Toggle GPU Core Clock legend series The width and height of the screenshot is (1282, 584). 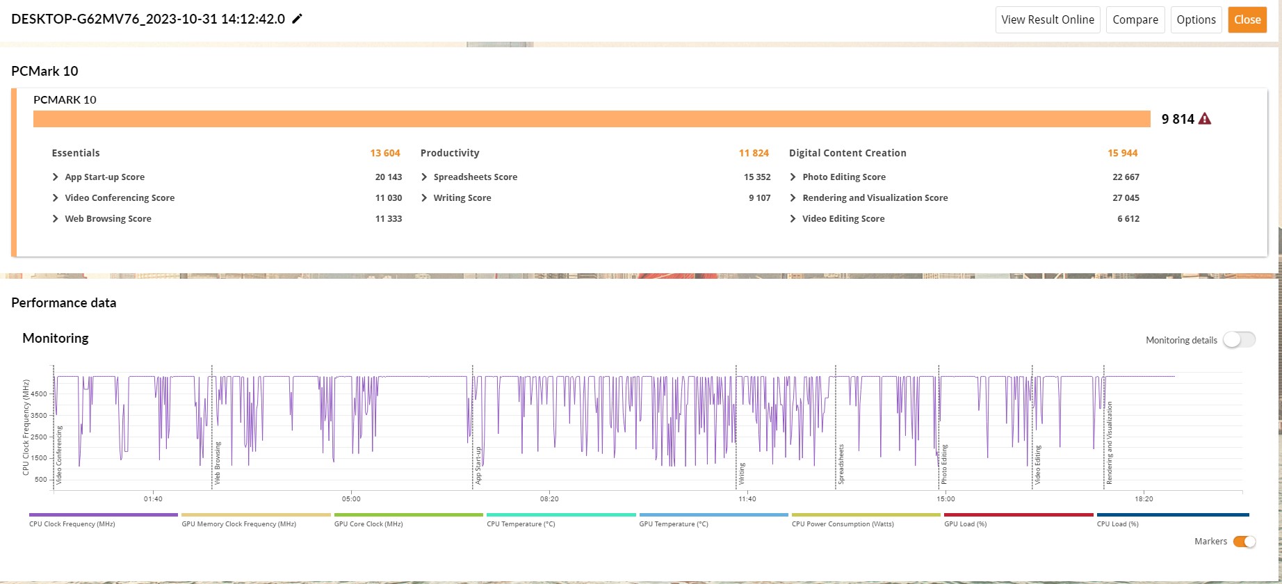click(408, 519)
